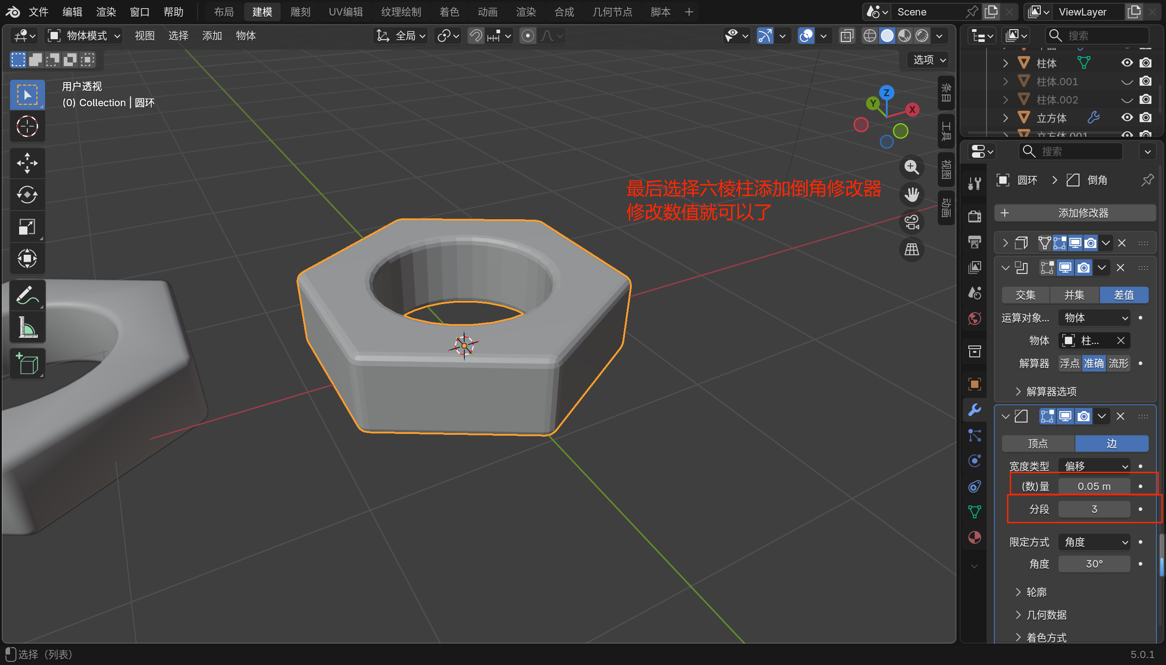Select the Rotate tool icon

point(27,195)
